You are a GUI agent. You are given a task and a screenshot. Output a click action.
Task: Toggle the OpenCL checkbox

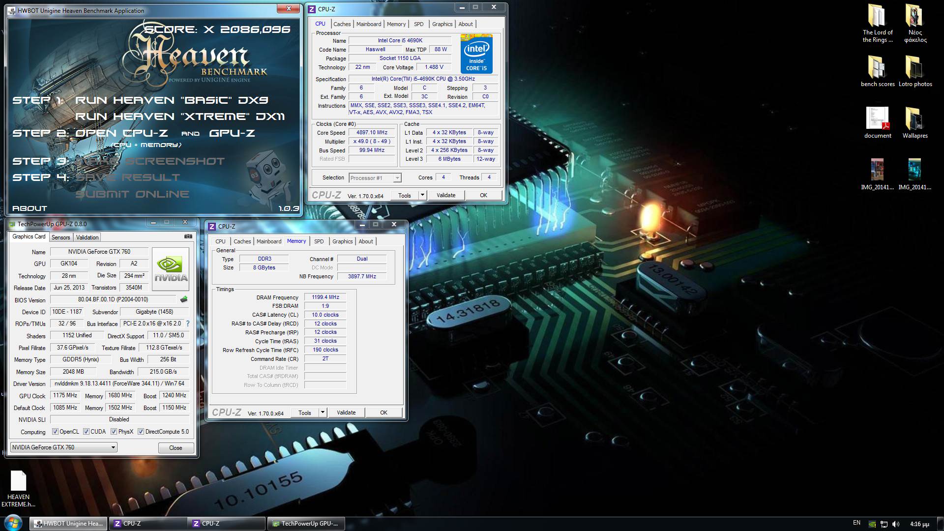click(x=56, y=432)
